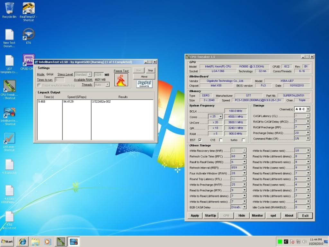The height and width of the screenshot is (247, 329).
Task: Switch to IntelBurnTest via its taskbar icon
Action: pos(74,242)
